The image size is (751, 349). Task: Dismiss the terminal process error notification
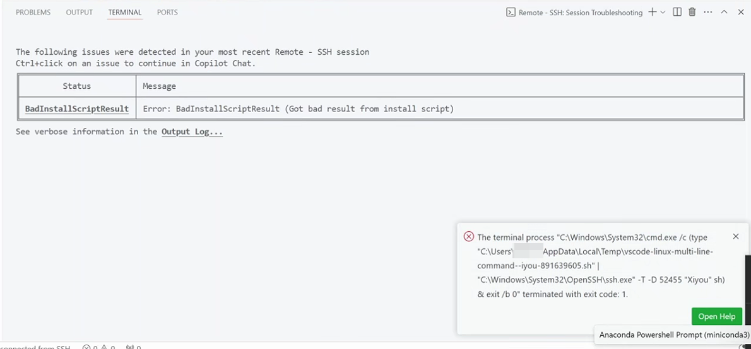pos(736,236)
